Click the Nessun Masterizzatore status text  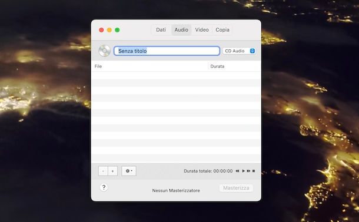coord(176,190)
